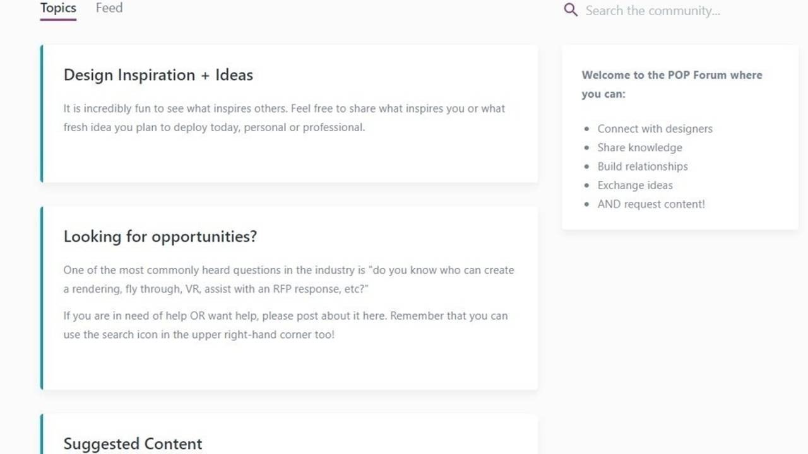Switch to the Feed tab

tap(109, 8)
